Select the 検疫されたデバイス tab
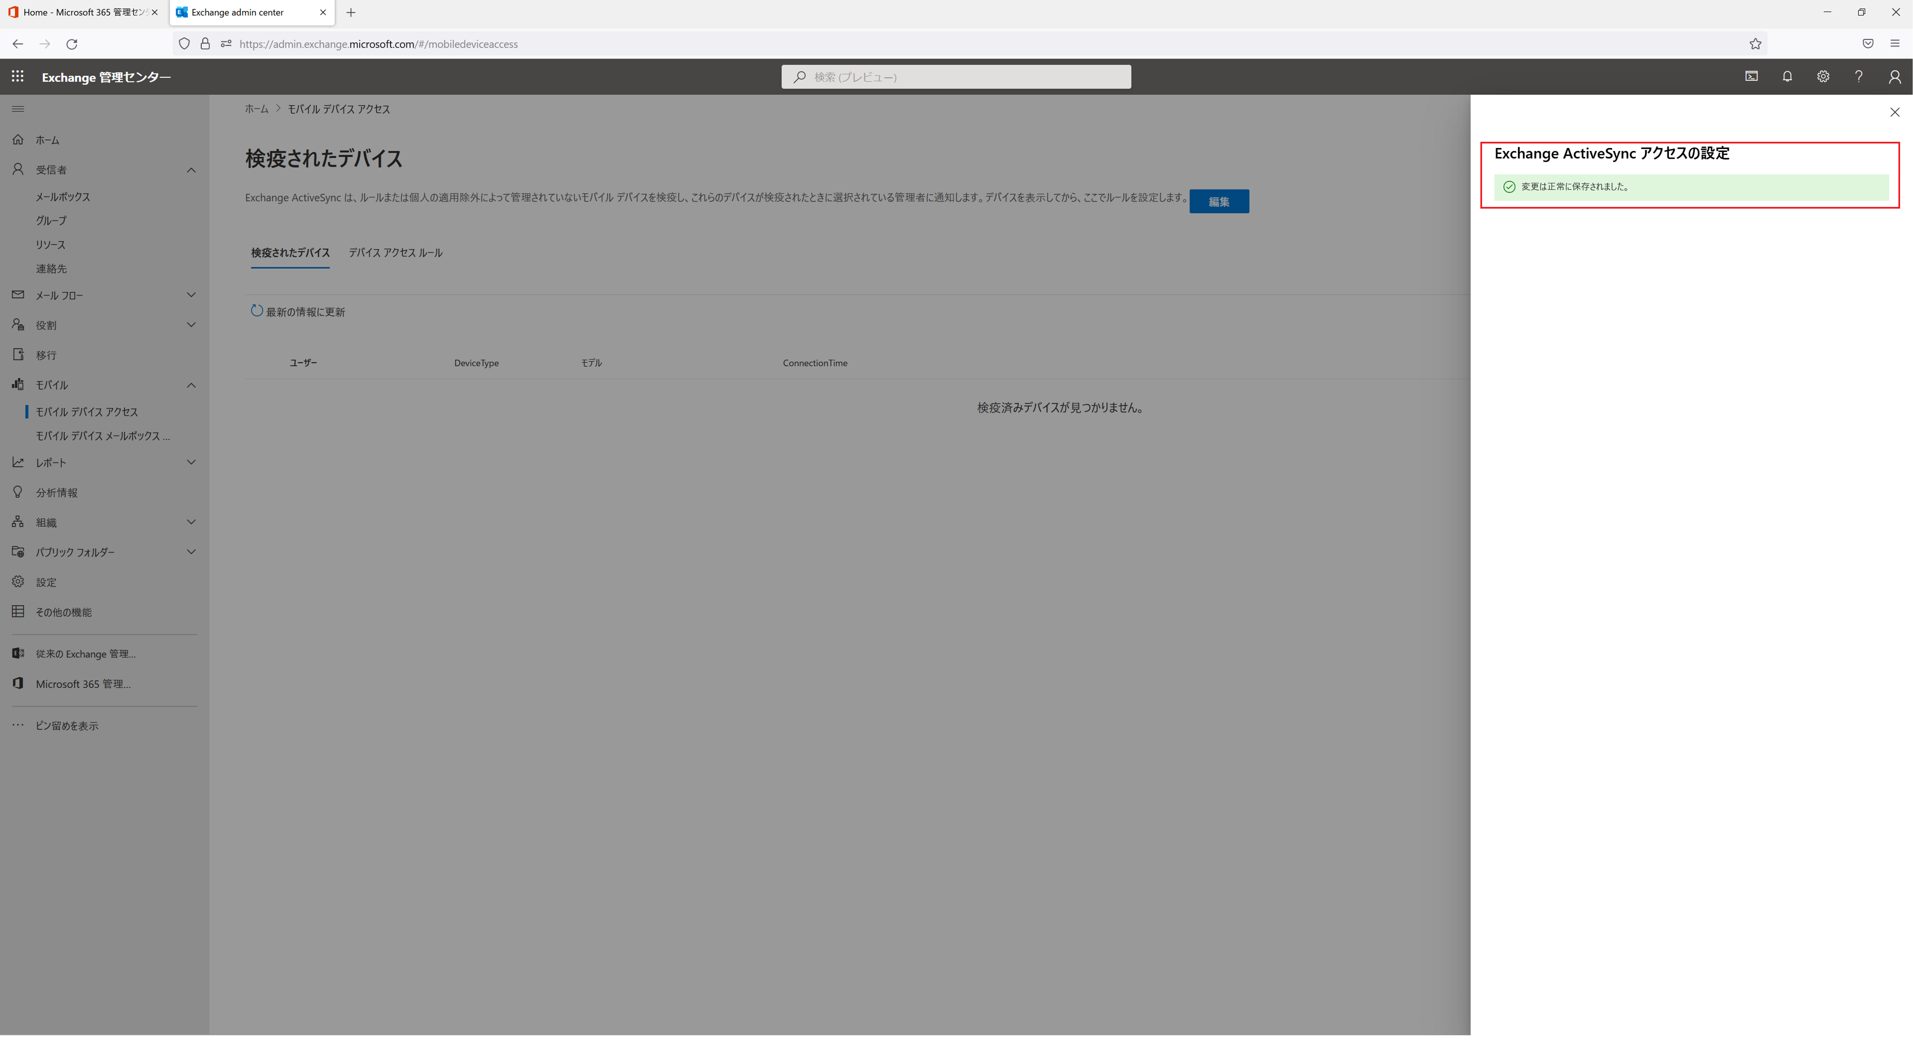 pos(290,252)
